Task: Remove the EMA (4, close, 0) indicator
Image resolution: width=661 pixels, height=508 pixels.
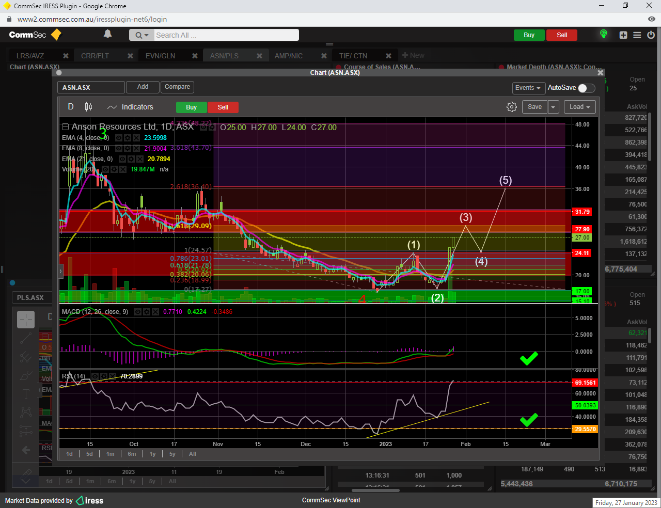Action: pos(136,138)
